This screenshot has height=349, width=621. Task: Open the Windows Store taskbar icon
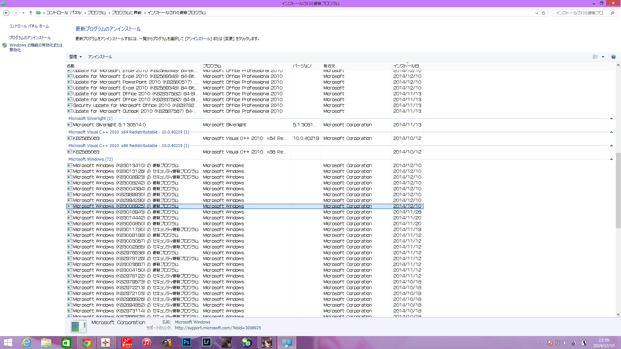[66, 343]
